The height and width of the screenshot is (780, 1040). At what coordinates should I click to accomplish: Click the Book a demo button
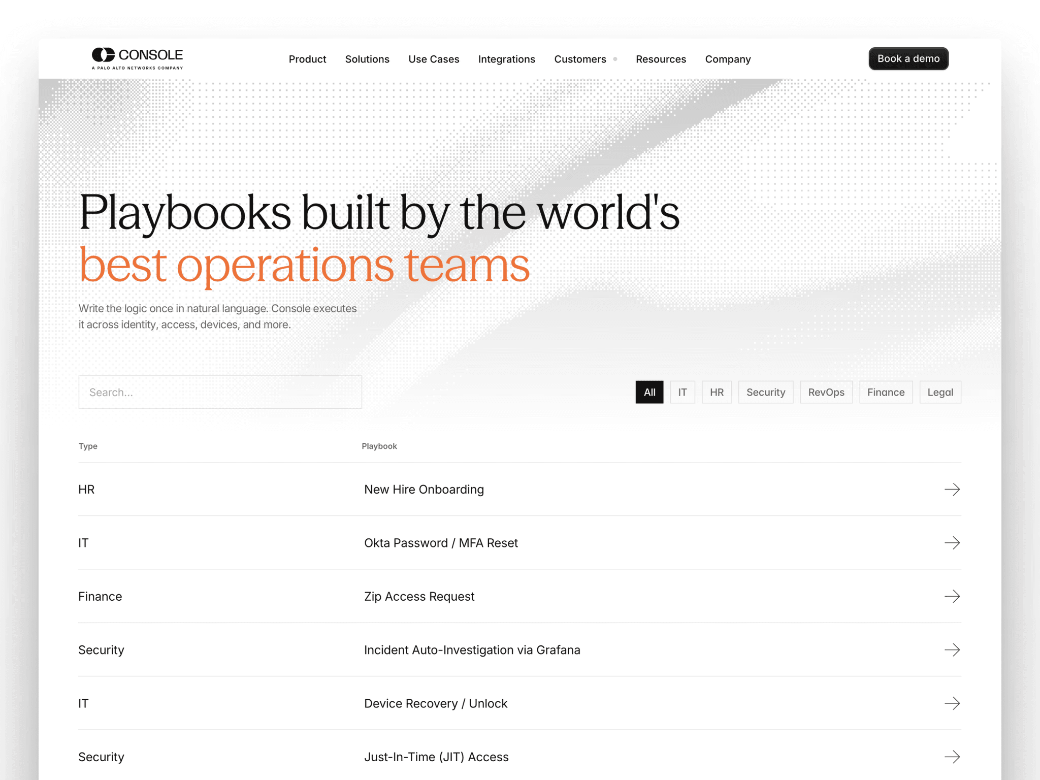[908, 58]
